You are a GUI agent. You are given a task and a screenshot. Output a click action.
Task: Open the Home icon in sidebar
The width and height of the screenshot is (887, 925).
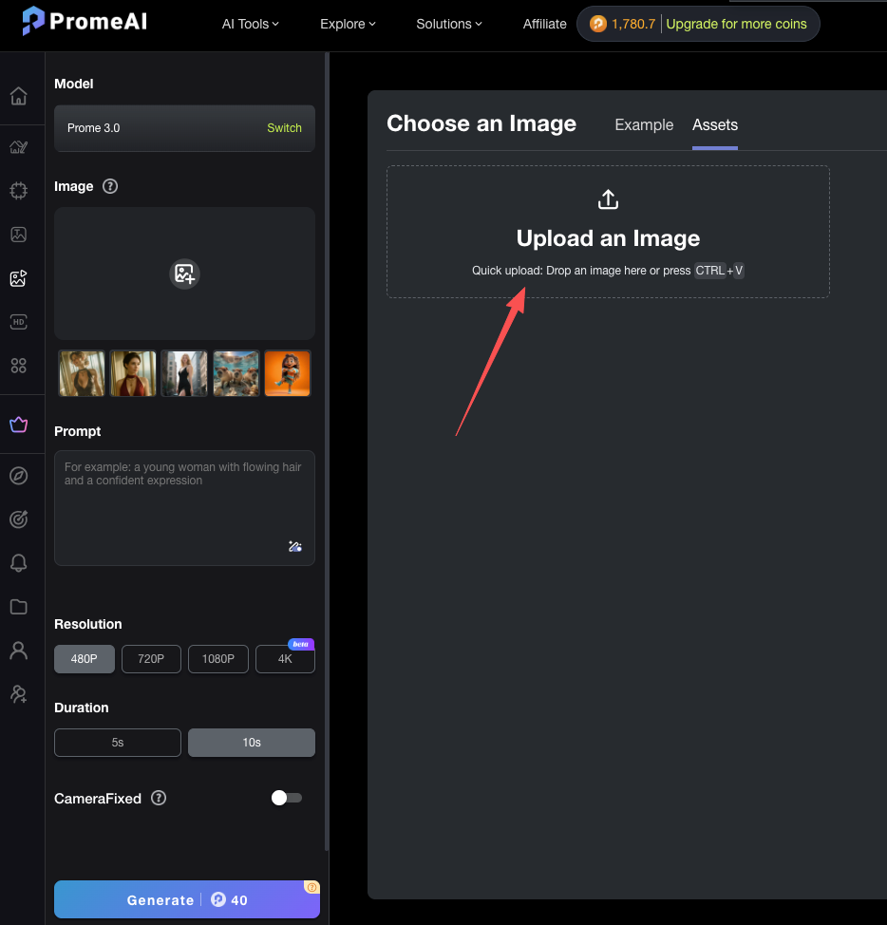pos(18,96)
